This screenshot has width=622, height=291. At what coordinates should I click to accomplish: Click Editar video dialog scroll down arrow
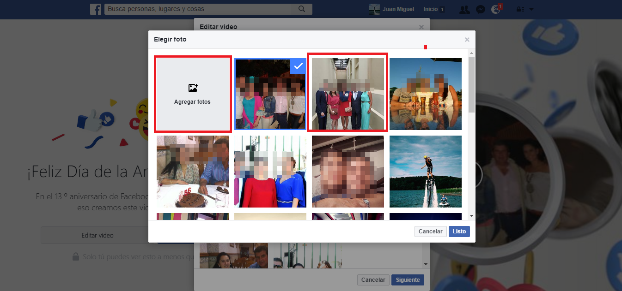(x=426, y=264)
